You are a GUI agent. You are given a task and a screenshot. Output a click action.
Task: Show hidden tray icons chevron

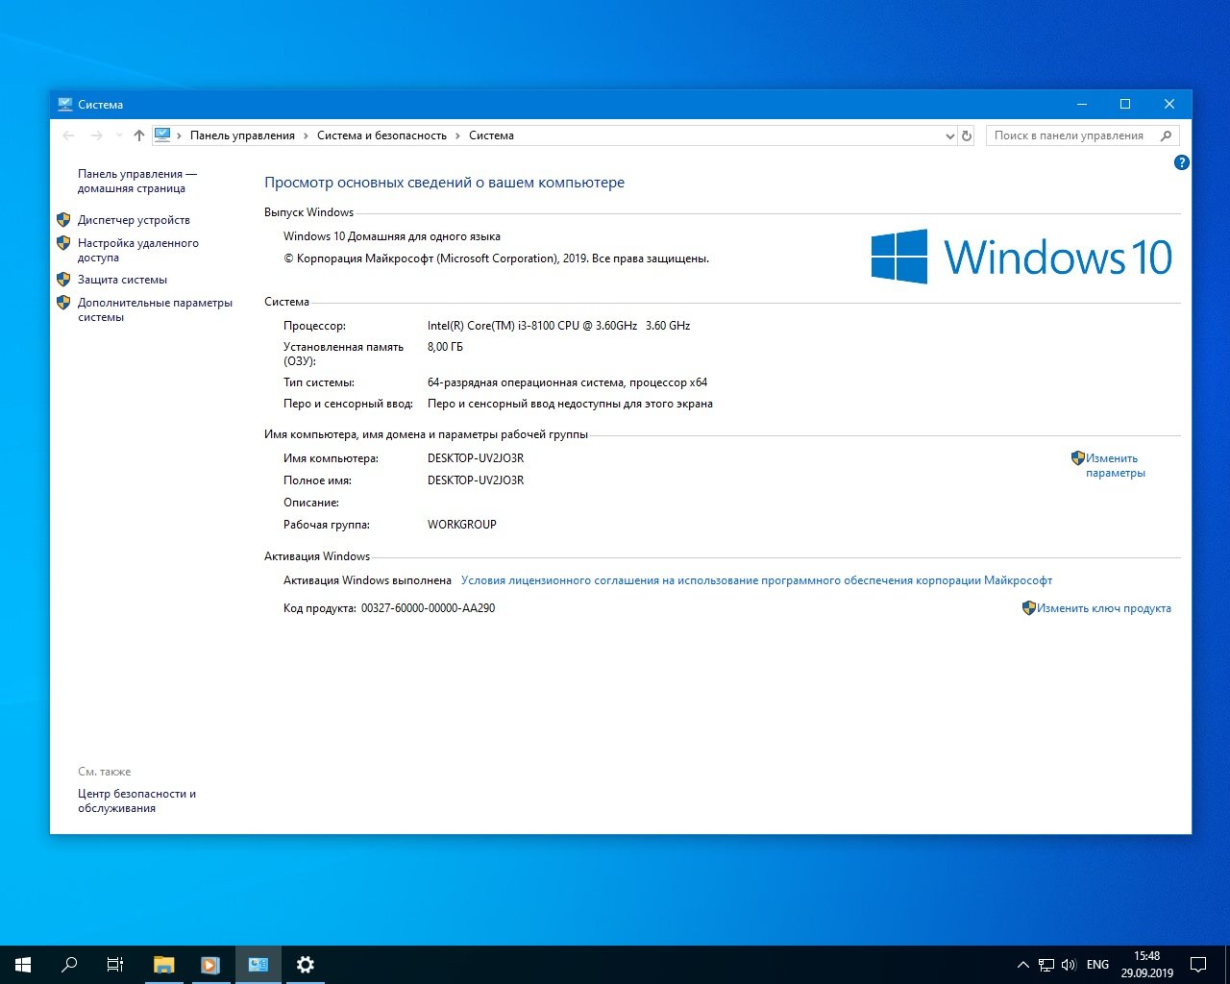(1023, 965)
